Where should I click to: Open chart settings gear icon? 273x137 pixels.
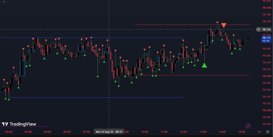click(268, 132)
